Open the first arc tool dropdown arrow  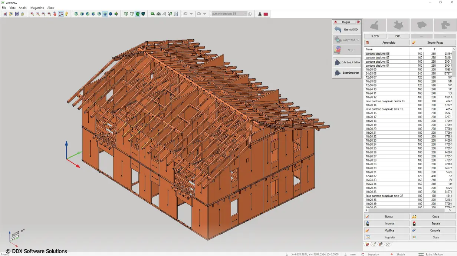[x=191, y=14]
